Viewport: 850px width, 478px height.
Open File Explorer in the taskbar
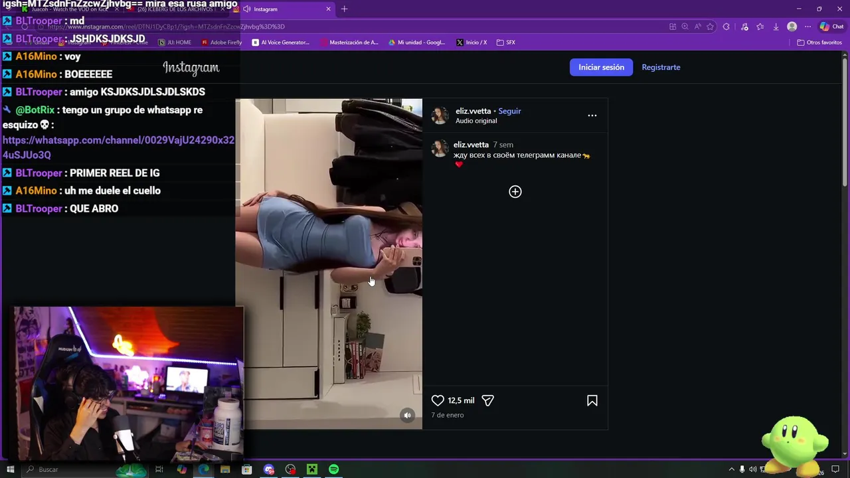[x=225, y=469]
